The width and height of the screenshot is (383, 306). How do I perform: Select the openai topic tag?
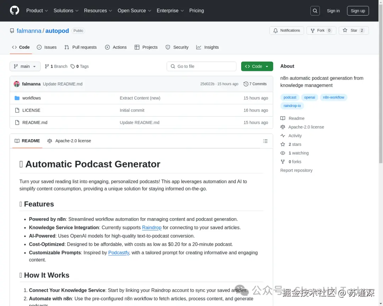click(310, 97)
